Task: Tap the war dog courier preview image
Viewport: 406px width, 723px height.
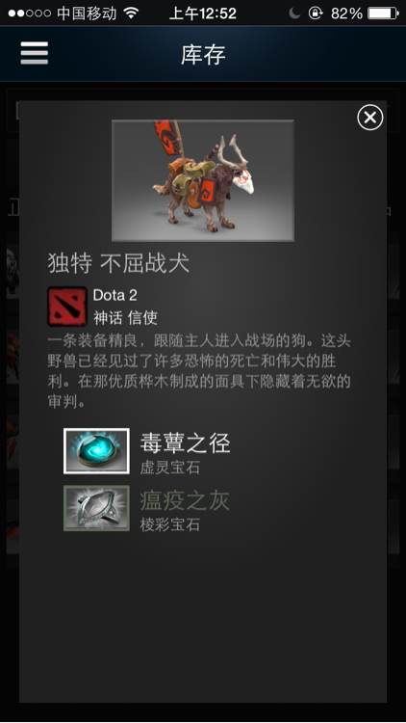Action: point(203,181)
